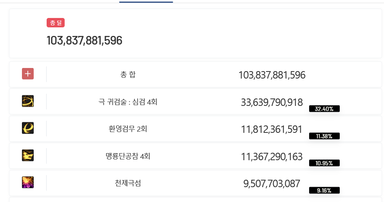Select damage value 9,507,703,087

click(272, 184)
